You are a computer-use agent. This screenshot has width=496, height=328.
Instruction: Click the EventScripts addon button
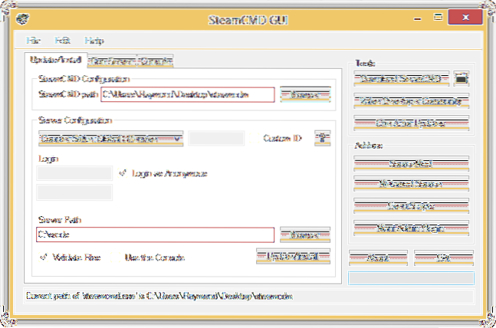click(x=411, y=206)
